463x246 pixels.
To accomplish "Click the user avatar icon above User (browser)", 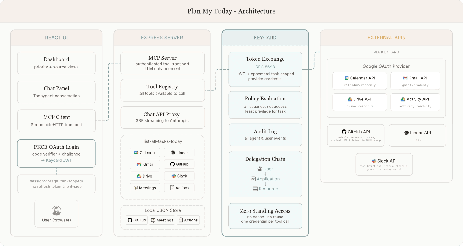I will (x=56, y=211).
